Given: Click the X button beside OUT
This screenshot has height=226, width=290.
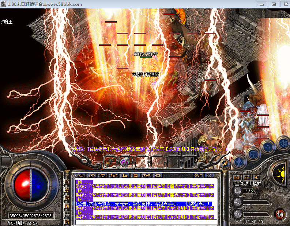Looking at the screenshot, I should (209, 176).
